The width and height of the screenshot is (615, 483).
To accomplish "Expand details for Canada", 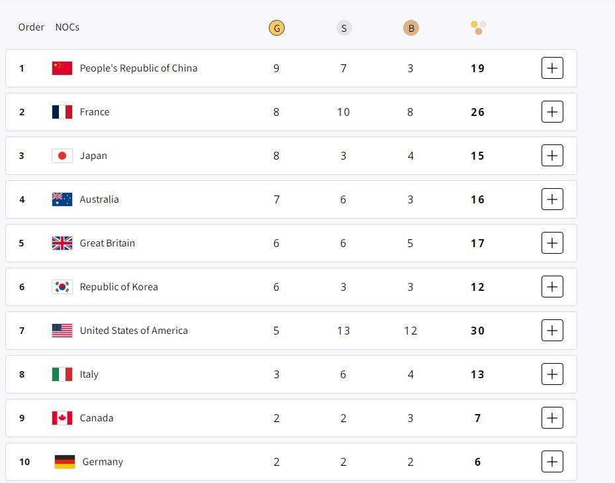I will point(552,417).
